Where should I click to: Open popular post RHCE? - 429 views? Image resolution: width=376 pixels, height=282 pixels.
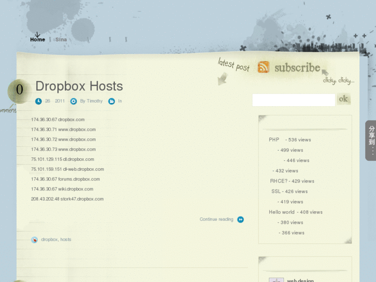click(292, 181)
